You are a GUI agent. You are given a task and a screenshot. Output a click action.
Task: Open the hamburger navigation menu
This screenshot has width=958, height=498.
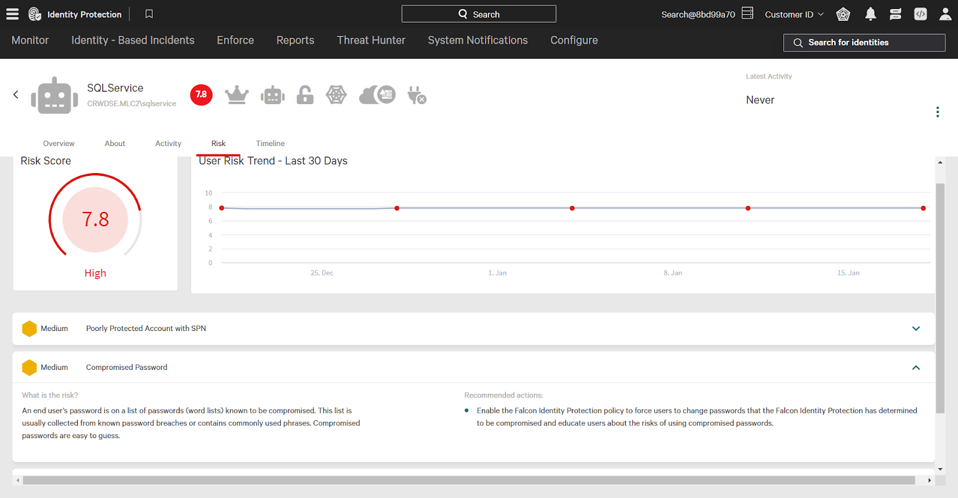coord(12,14)
